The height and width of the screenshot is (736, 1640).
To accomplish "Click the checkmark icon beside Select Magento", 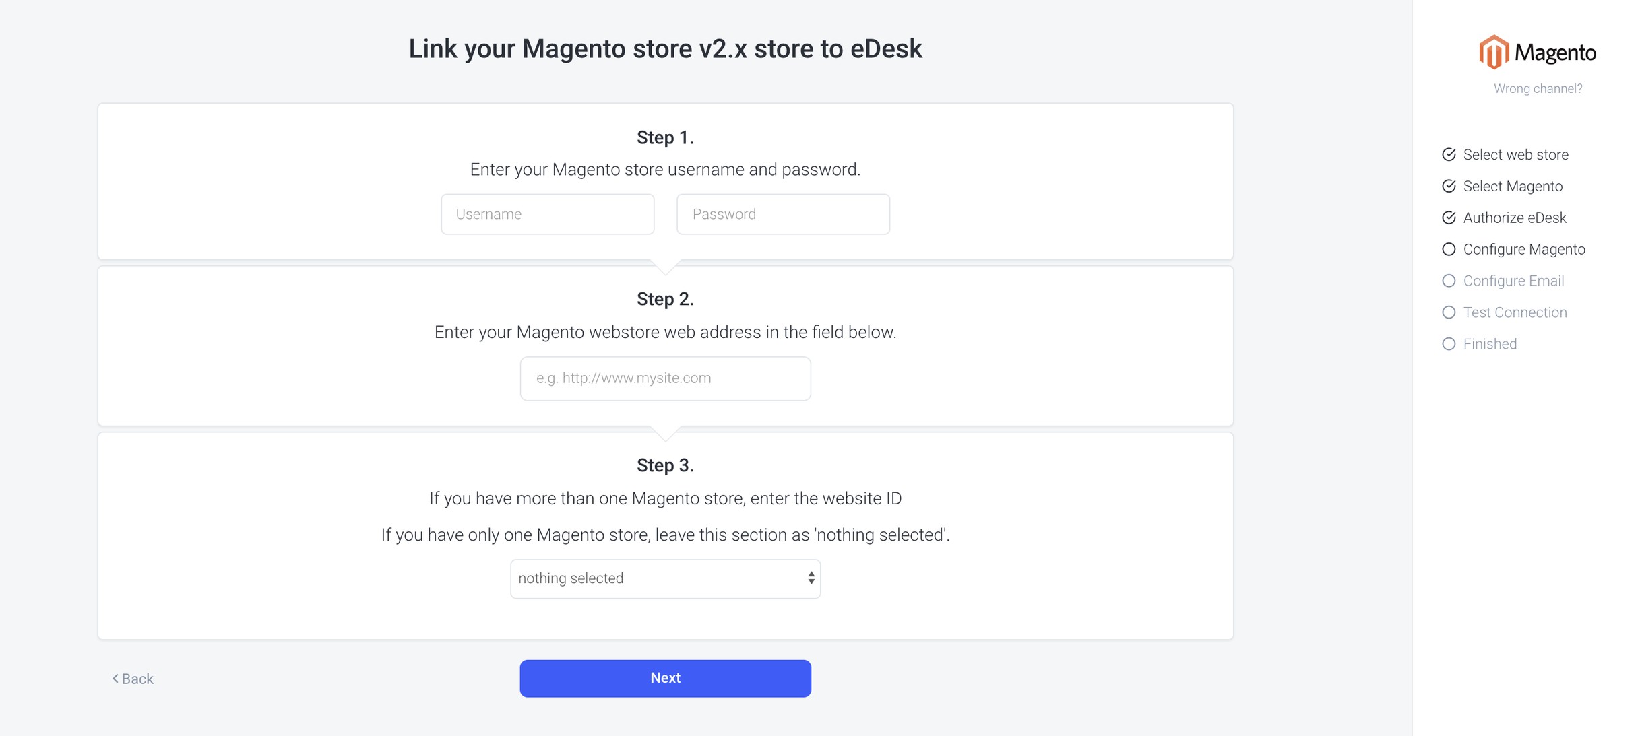I will point(1449,187).
